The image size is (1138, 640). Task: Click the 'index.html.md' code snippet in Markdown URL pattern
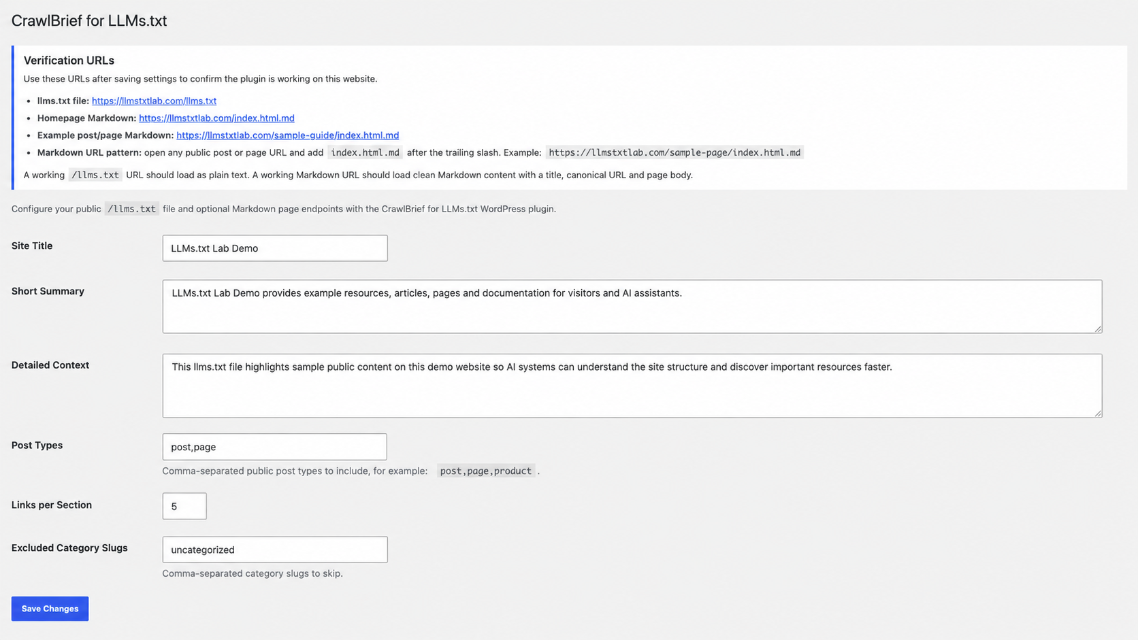coord(365,152)
